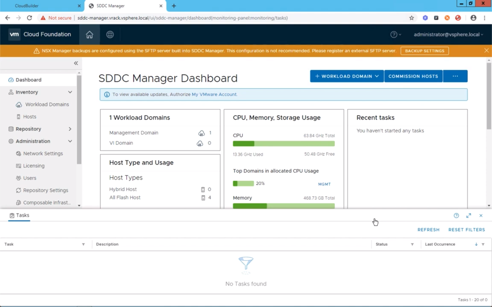Image resolution: width=492 pixels, height=307 pixels.
Task: Open the Last Occurrence column filter
Action: [x=483, y=244]
